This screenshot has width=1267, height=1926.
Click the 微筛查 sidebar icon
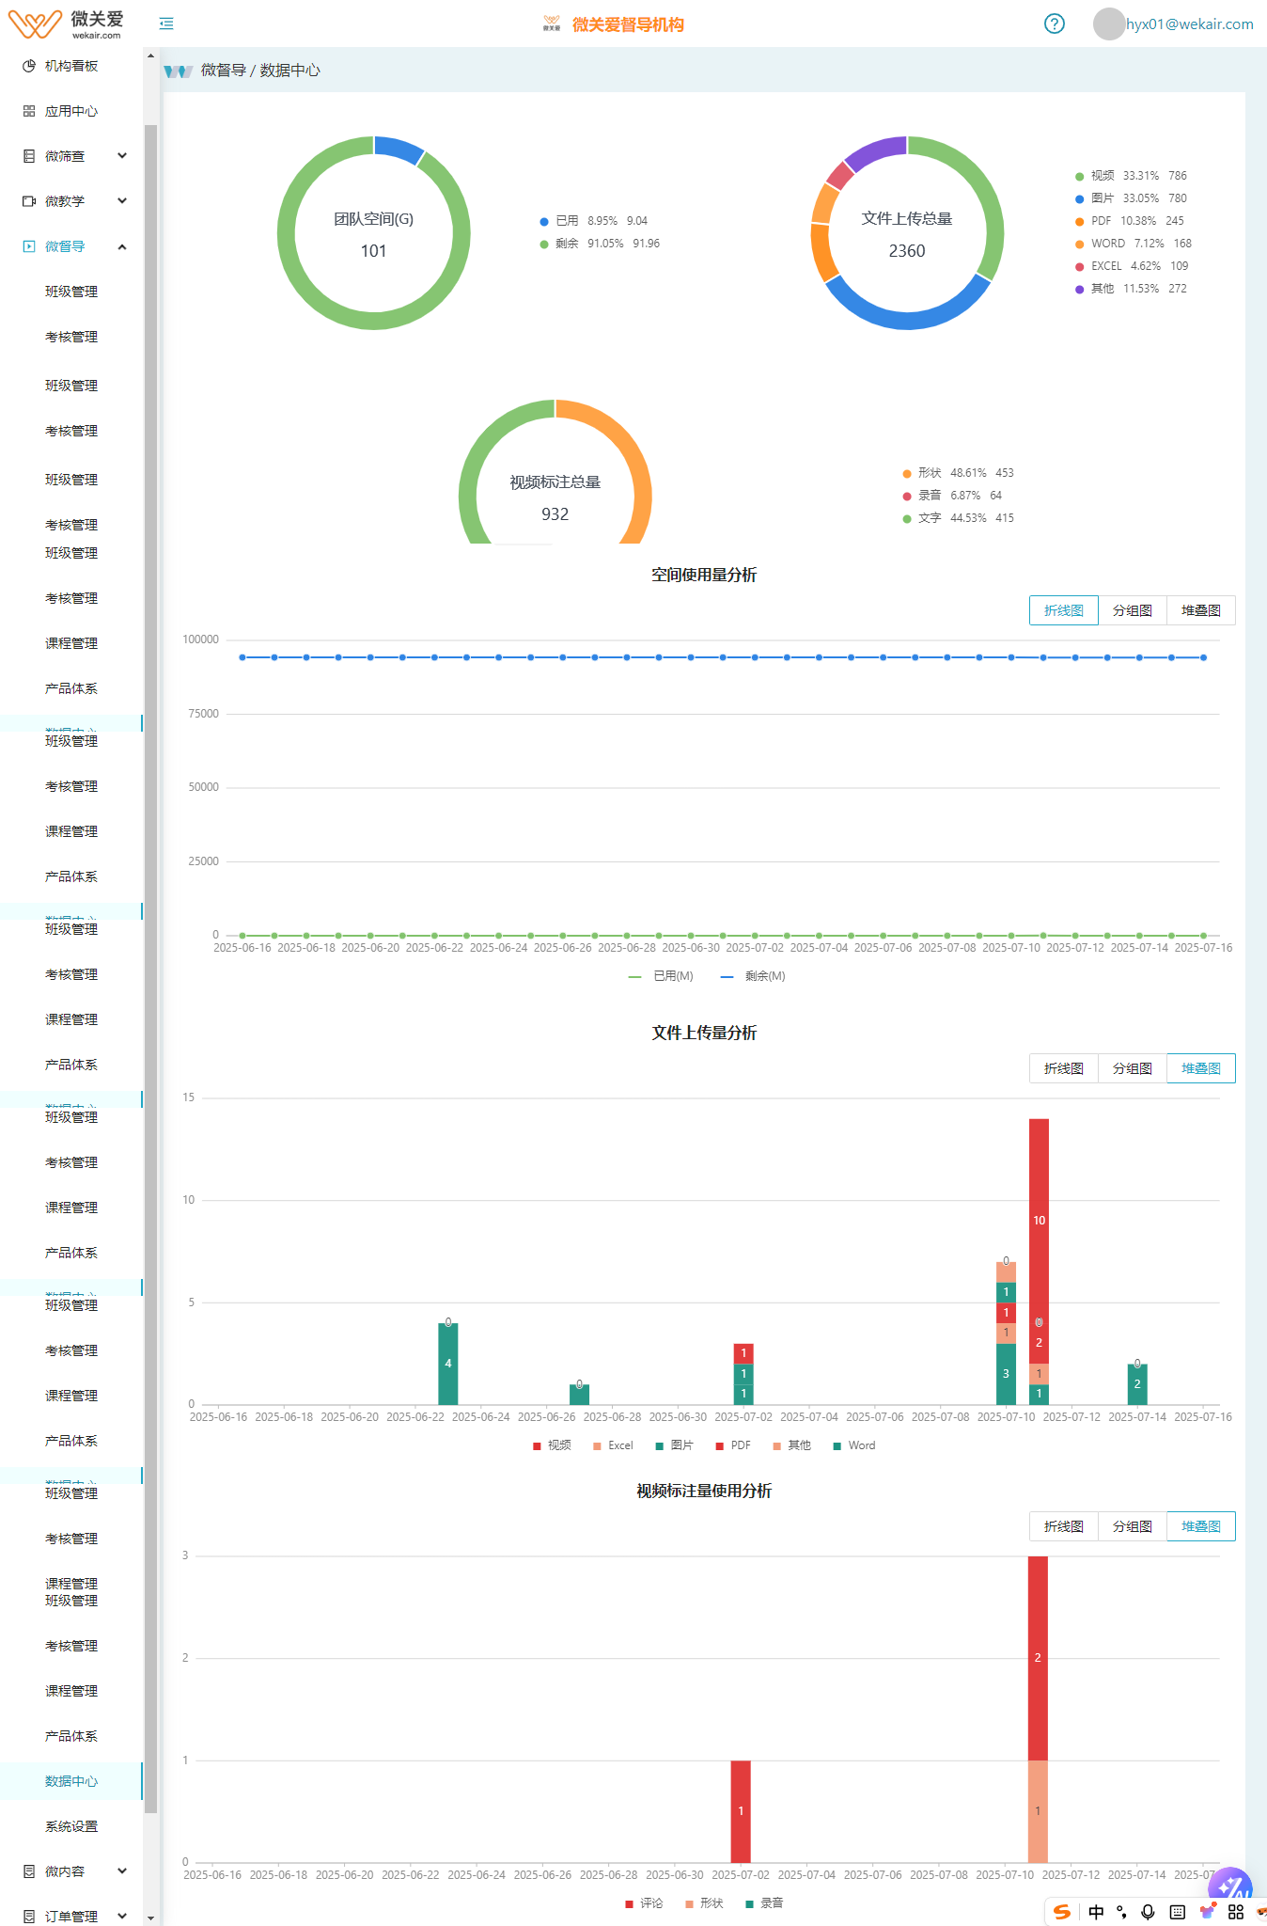point(29,156)
